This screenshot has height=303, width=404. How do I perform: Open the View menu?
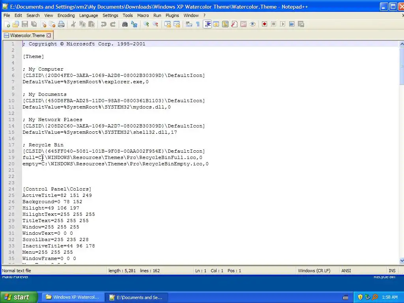point(49,15)
